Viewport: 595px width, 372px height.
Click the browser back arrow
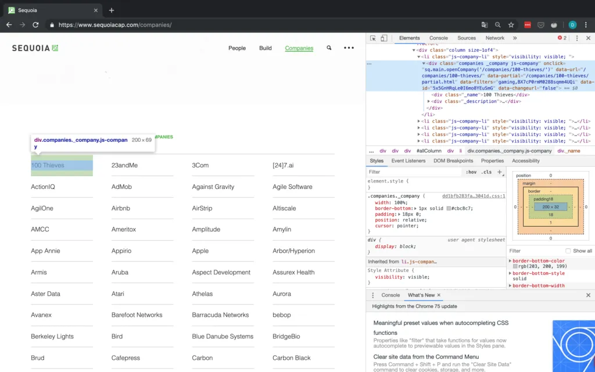(9, 24)
